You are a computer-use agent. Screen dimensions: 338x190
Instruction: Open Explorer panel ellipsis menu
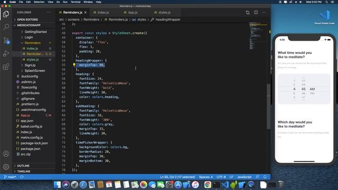(49, 13)
